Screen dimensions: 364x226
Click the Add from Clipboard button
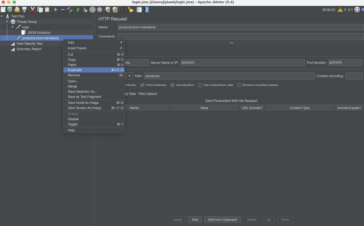pyautogui.click(x=222, y=220)
